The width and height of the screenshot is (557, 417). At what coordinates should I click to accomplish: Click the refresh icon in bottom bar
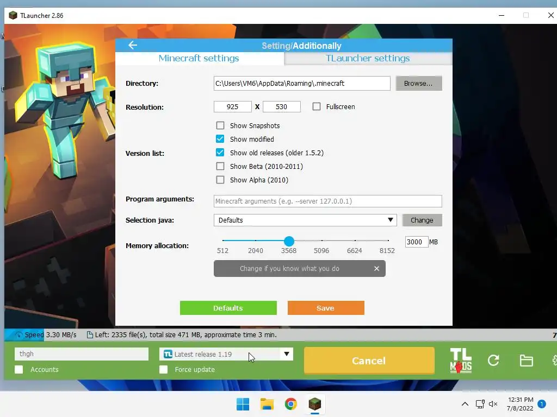click(493, 361)
